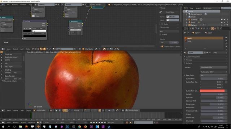This screenshot has height=129, width=231.
Task: Open the Cycles Render engine dropdown
Action: coord(97,5)
